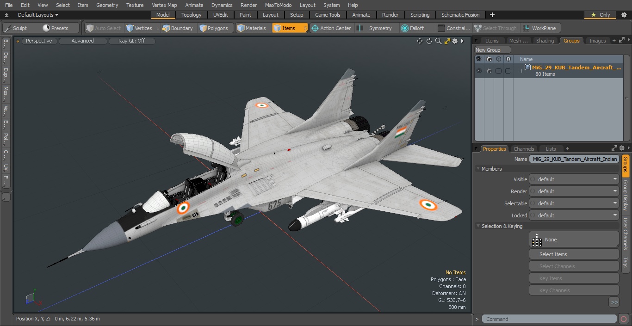Open the Default Layouts dropdown

click(x=38, y=15)
